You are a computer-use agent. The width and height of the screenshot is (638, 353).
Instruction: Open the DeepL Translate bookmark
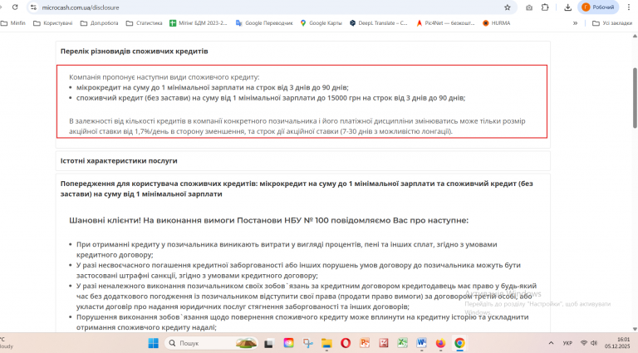point(379,23)
